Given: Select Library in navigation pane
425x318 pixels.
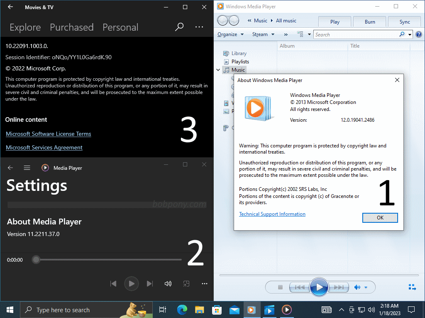Looking at the screenshot, I should pos(235,53).
